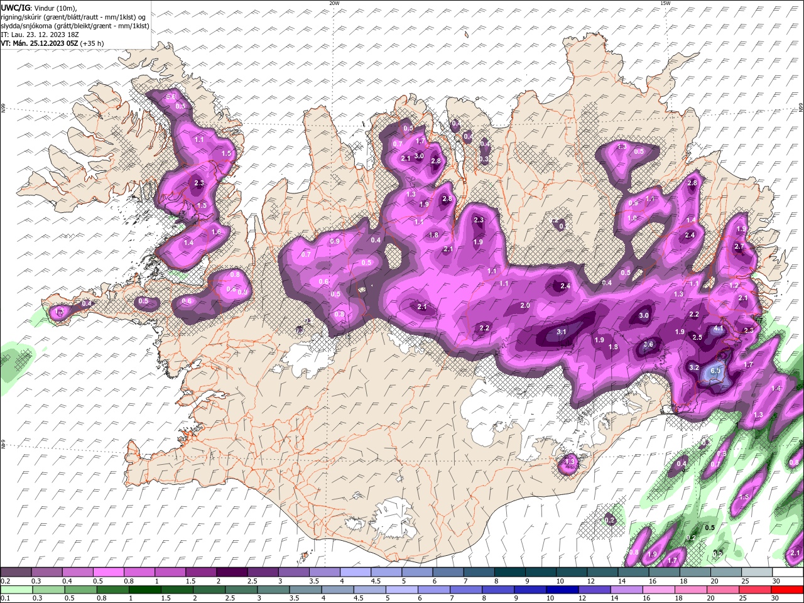Pick the 3.5 swatch on bottom scale
This screenshot has height=603, width=804.
tap(305, 590)
